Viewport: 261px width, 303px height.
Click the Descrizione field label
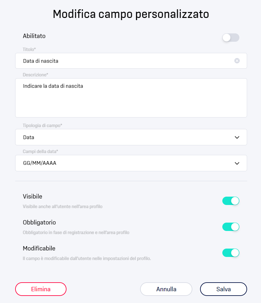[35, 75]
